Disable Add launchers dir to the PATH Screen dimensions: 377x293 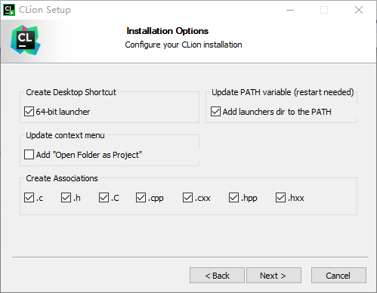[215, 112]
